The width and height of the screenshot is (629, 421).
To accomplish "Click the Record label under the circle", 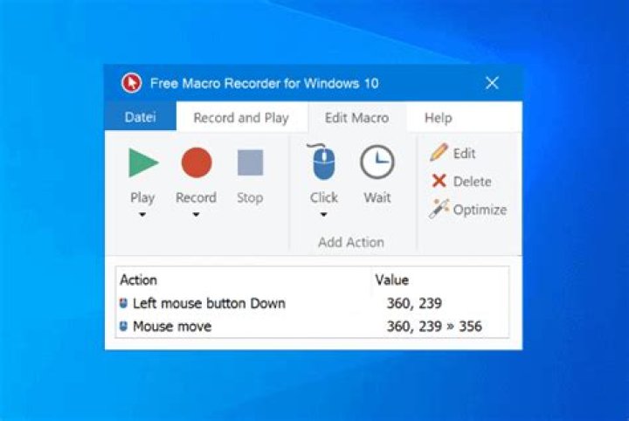I will (197, 197).
